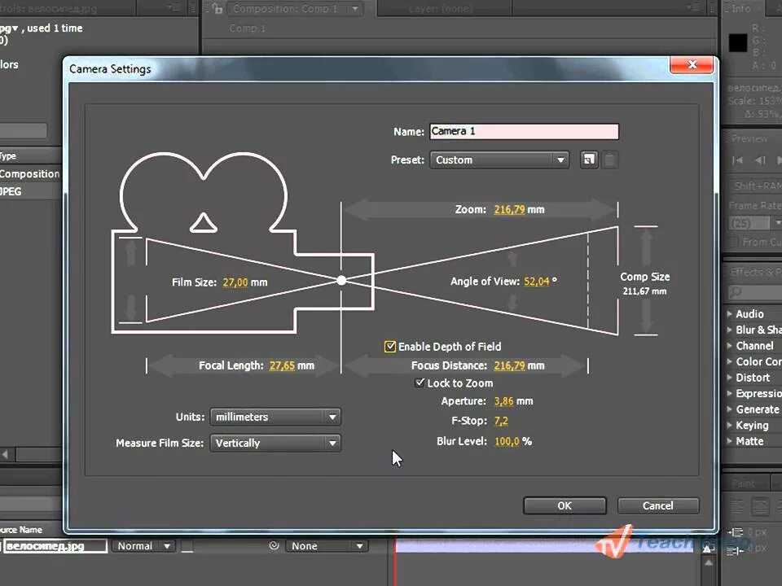Click Cancel in Camera Settings dialog

click(658, 505)
